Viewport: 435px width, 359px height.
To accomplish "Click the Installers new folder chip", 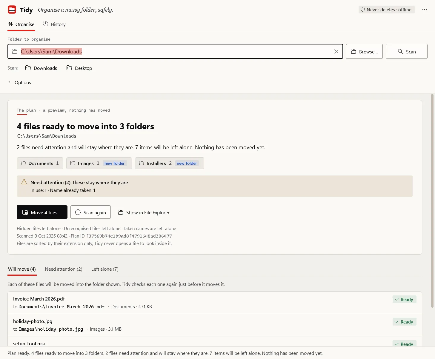I will (170, 163).
